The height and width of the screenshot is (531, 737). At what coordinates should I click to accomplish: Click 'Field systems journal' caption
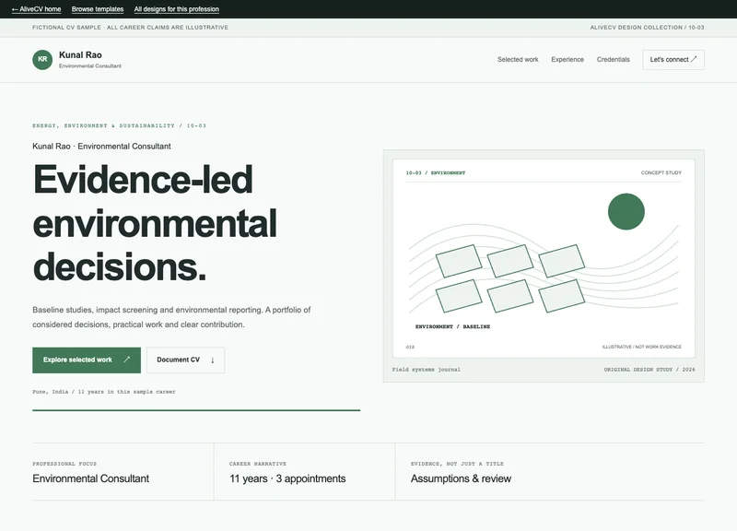tap(427, 370)
